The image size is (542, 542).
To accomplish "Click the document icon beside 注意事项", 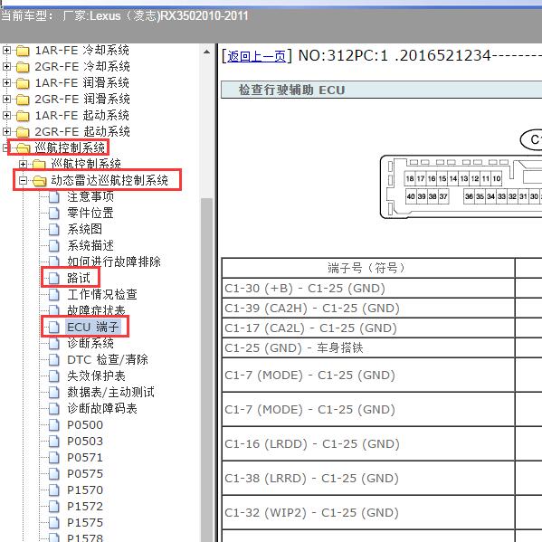I will pyautogui.click(x=54, y=197).
